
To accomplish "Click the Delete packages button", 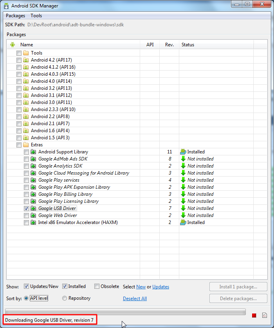I will point(238,299).
